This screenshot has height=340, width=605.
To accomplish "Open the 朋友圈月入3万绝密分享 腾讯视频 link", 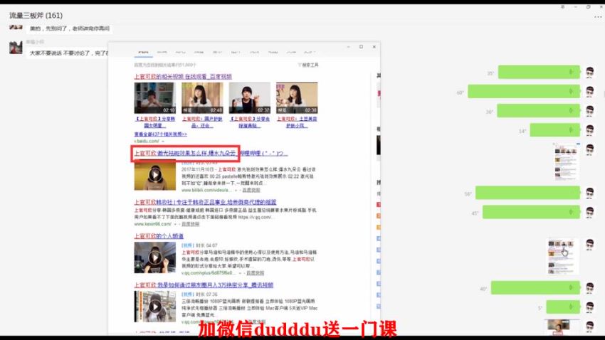I will coord(204,285).
